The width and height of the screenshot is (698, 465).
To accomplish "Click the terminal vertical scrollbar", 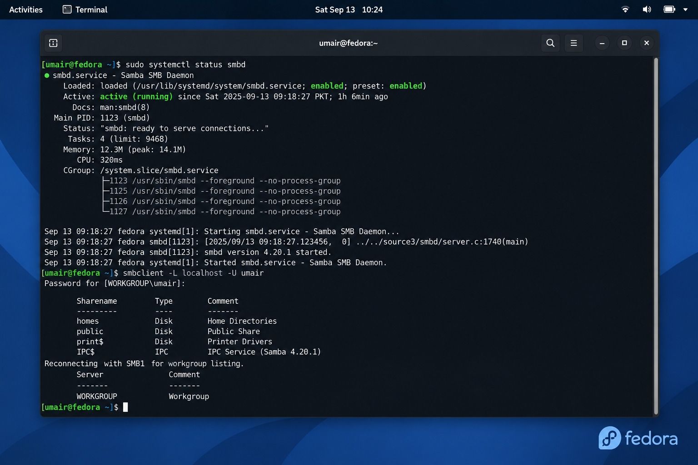I will pos(656,236).
